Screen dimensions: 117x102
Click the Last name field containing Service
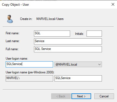68,41
